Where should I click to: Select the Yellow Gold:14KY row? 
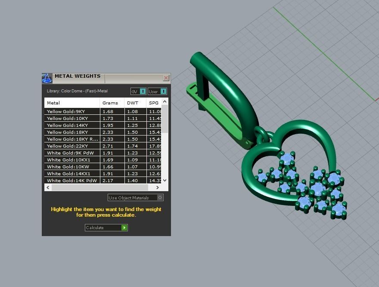coord(103,125)
